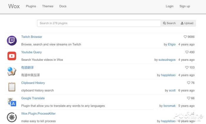Open the Themes navigation item
This screenshot has height=124, width=206.
48,6
